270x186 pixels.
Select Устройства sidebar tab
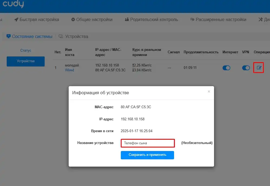[x=26, y=61]
